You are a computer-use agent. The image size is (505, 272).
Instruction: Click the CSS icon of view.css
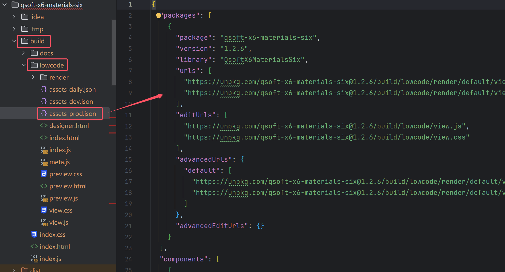(44, 210)
